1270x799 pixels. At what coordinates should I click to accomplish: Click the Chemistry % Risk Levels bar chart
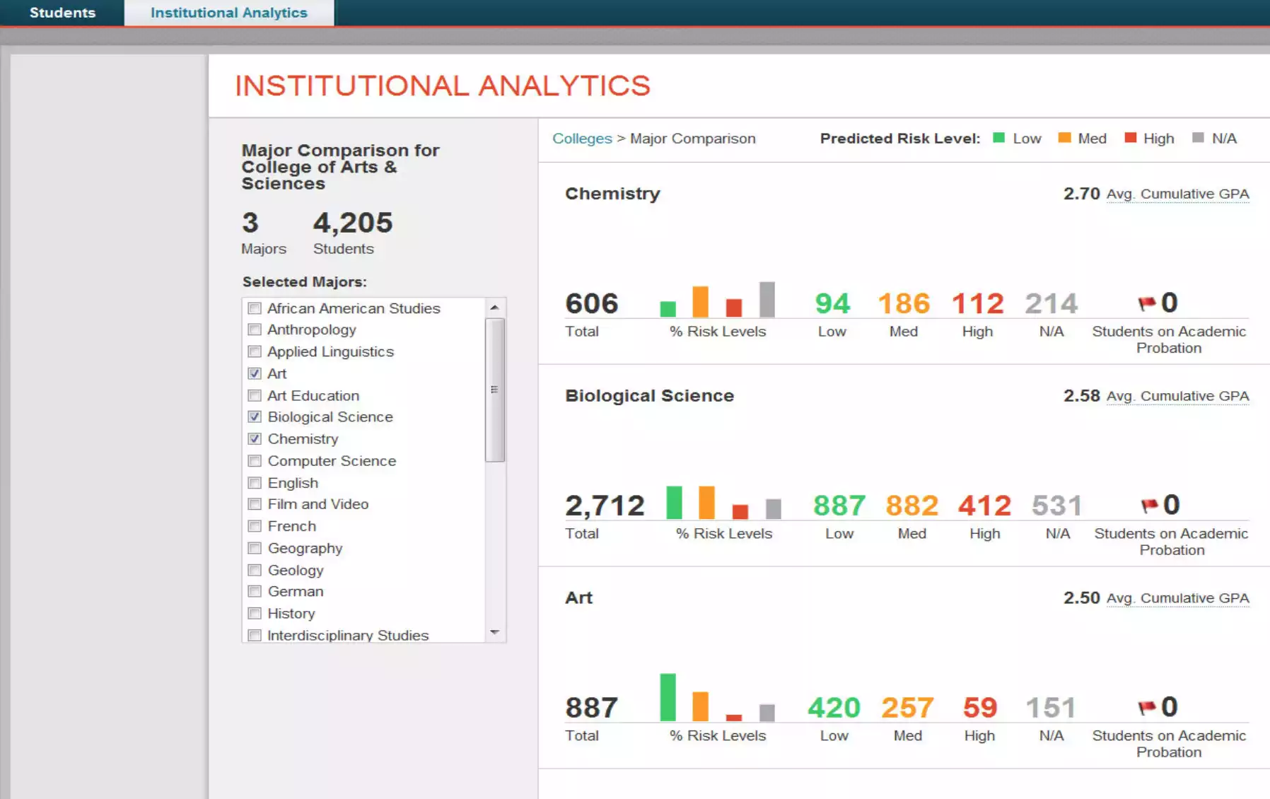click(717, 300)
